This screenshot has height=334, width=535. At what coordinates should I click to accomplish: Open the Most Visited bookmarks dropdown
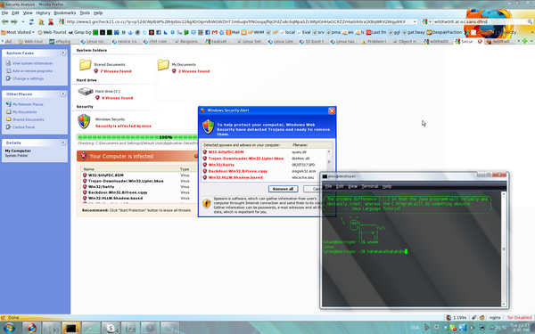tap(18, 32)
